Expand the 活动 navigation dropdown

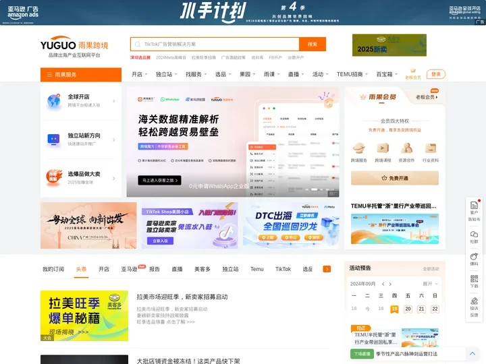point(320,74)
